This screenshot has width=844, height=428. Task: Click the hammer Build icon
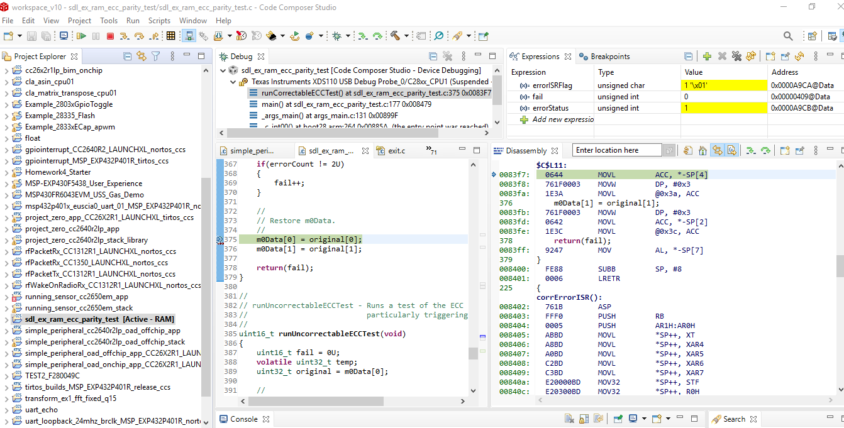click(x=395, y=36)
